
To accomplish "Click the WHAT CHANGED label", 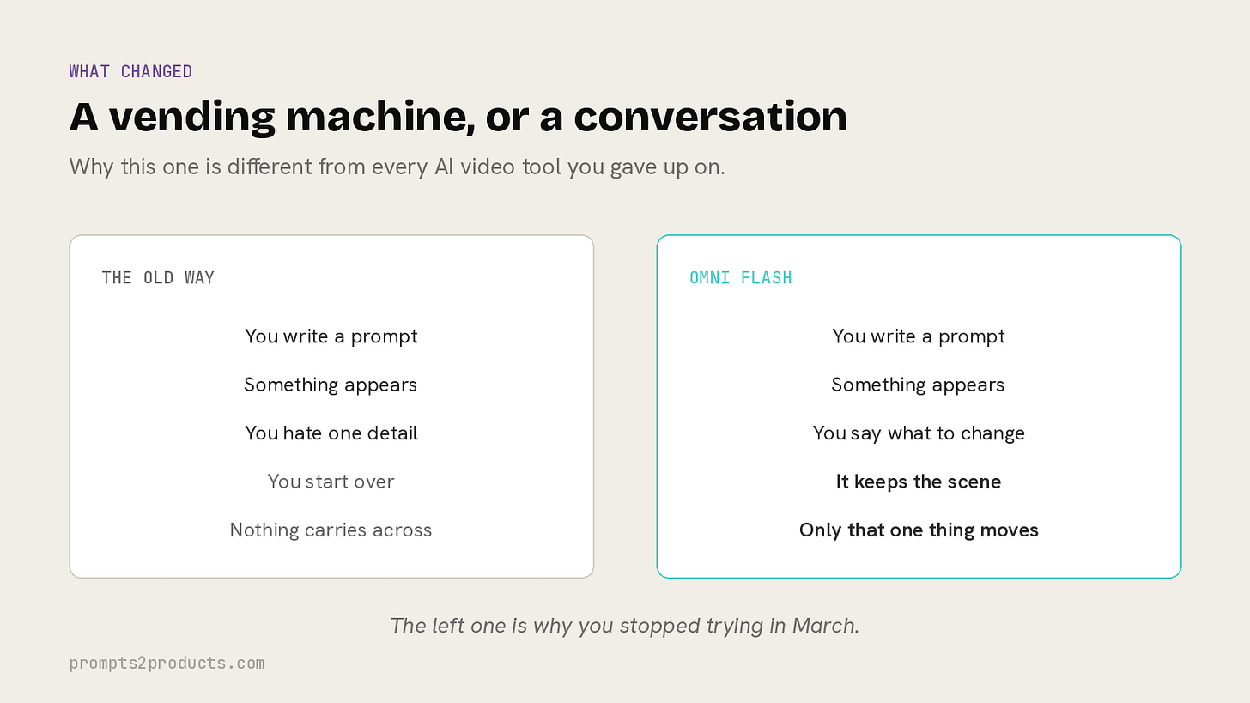I will [130, 71].
